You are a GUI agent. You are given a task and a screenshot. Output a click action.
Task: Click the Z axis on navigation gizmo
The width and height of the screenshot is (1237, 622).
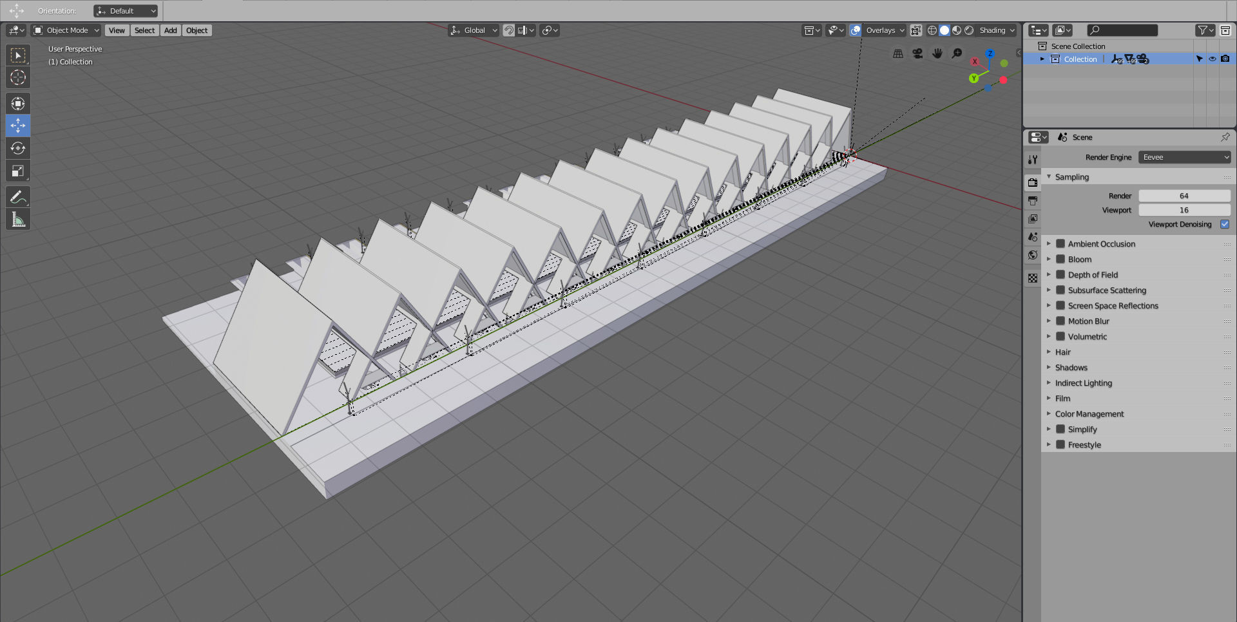[x=990, y=53]
